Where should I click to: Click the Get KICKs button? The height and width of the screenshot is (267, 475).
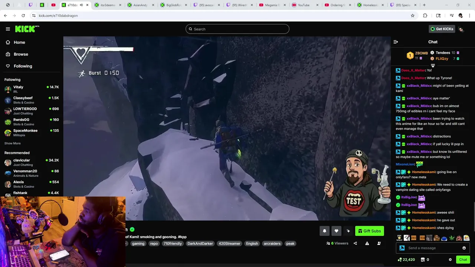point(442,29)
